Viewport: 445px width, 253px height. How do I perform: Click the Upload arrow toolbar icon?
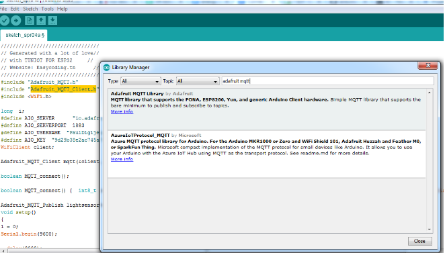[16, 20]
